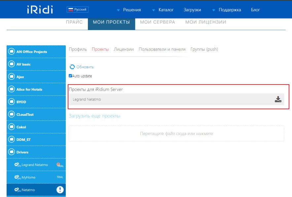Toggle the Auto update checkbox
Viewport: 292px width, 197px height.
tap(70, 76)
